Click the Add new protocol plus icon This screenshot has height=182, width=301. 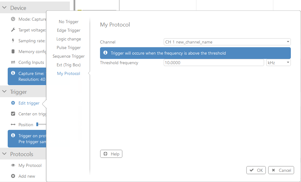click(x=12, y=176)
